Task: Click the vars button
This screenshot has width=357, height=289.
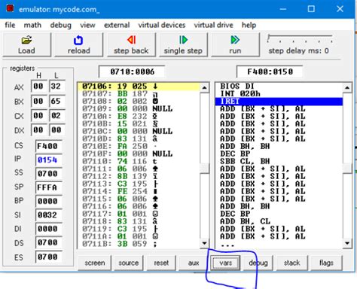Action: click(225, 263)
